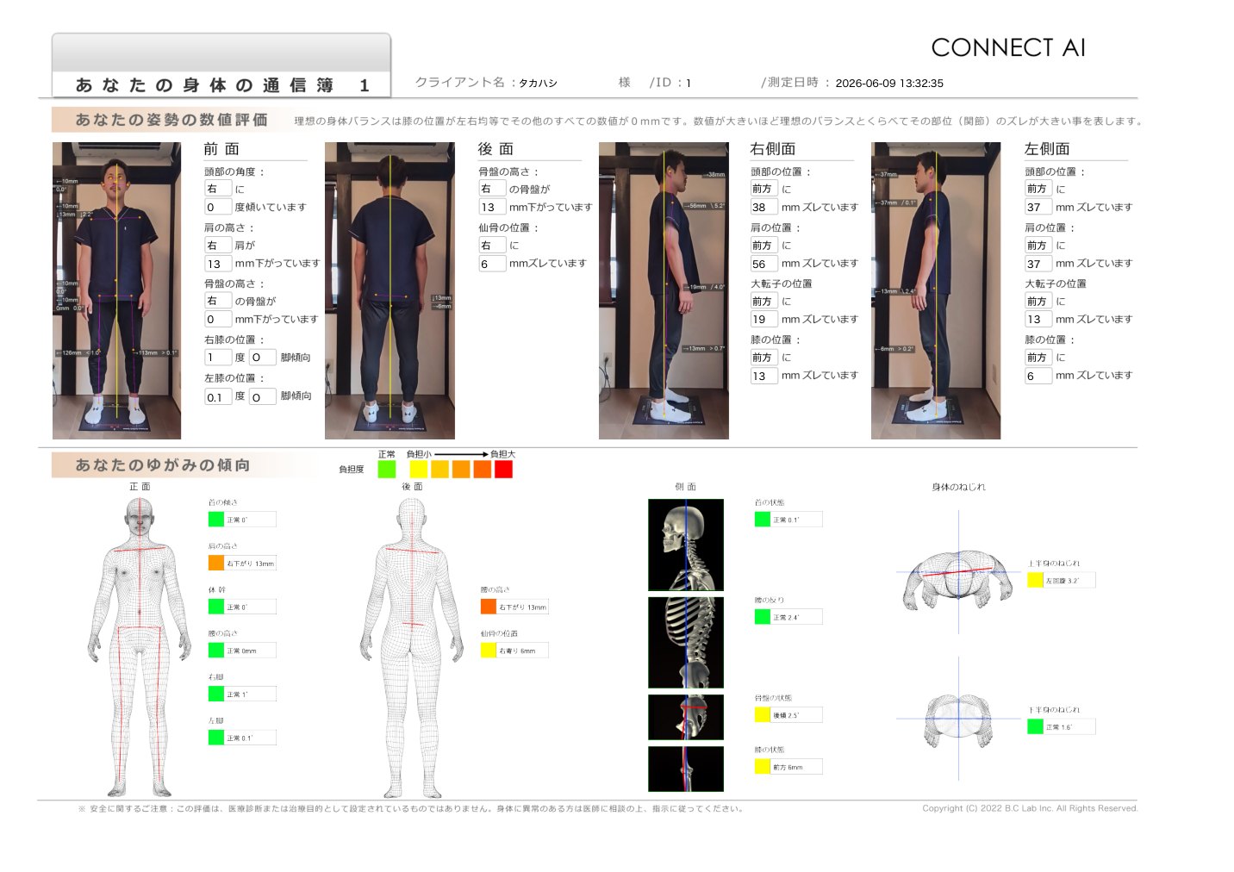Click the red high-load swatch in the legend
The width and height of the screenshot is (1234, 872).
[x=503, y=469]
